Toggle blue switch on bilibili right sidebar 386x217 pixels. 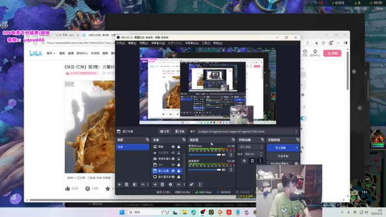click(x=303, y=118)
